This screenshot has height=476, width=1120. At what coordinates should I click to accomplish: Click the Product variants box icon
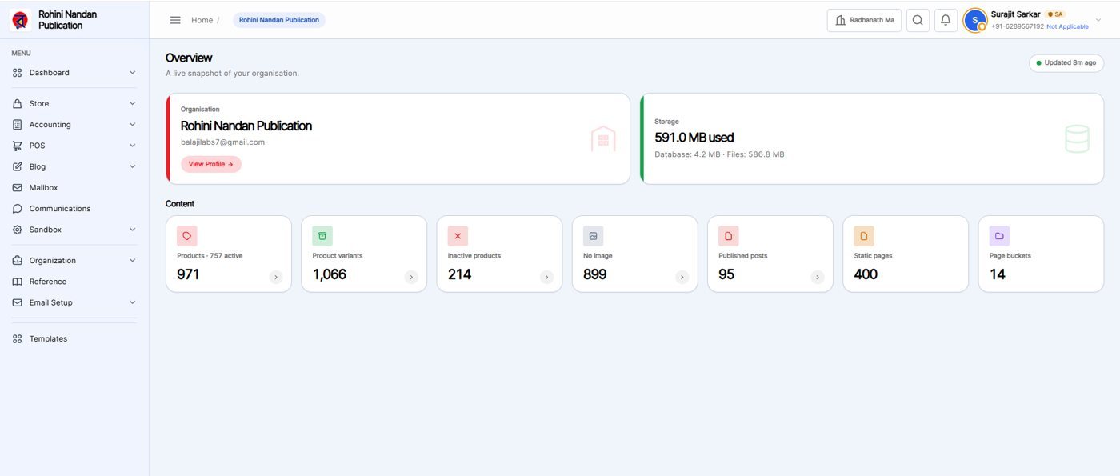pos(322,236)
